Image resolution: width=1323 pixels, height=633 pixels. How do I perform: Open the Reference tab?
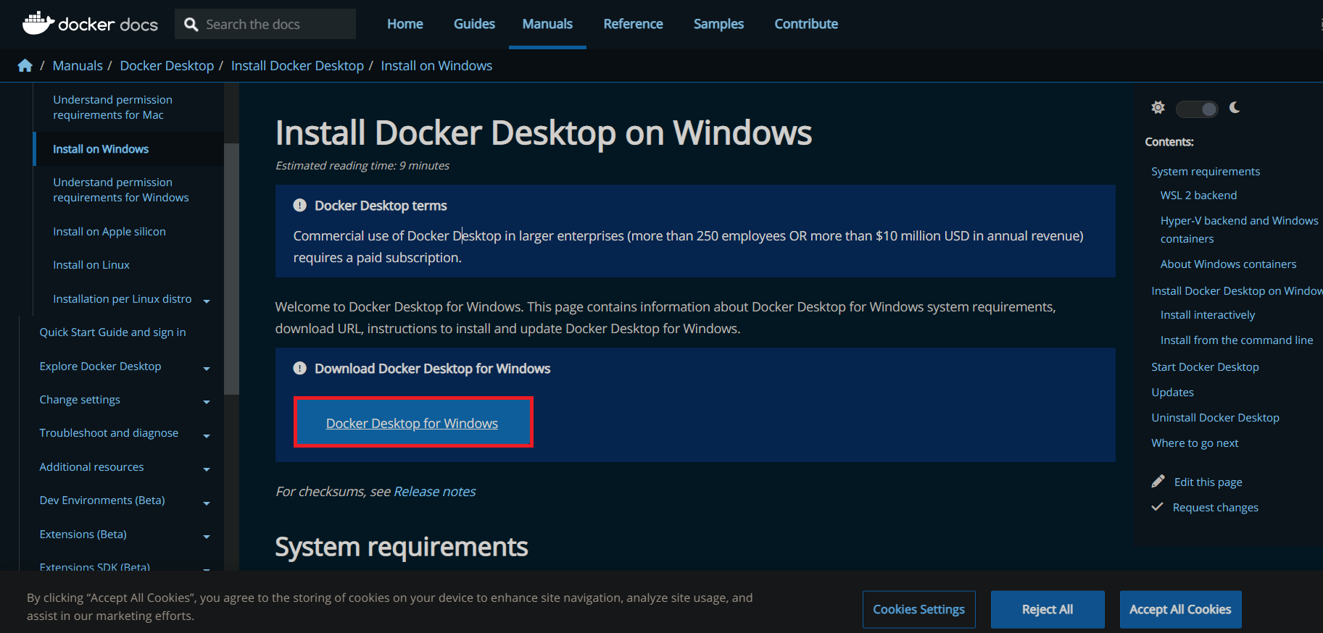point(633,24)
